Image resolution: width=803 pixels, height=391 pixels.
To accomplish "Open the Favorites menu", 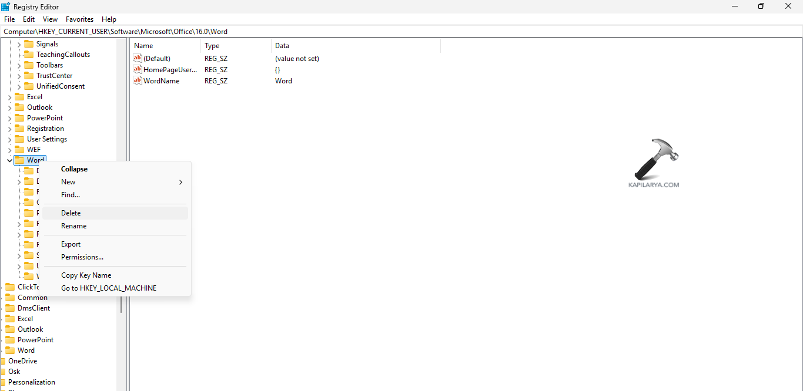I will click(x=79, y=19).
